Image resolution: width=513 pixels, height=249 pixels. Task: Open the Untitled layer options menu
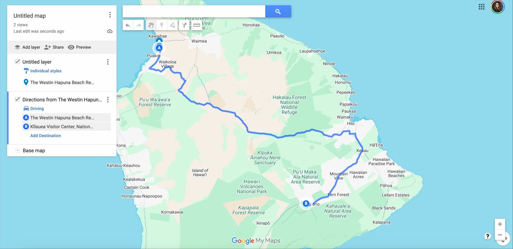tap(108, 62)
